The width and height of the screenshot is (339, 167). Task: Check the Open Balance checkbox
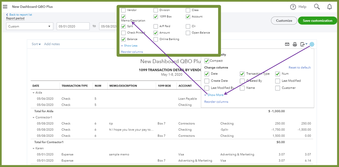point(188,33)
